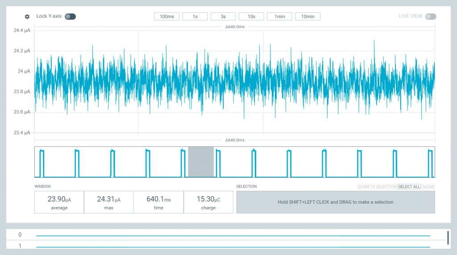Clear the selection with CLEAR
The height and width of the screenshot is (255, 457).
[428, 187]
